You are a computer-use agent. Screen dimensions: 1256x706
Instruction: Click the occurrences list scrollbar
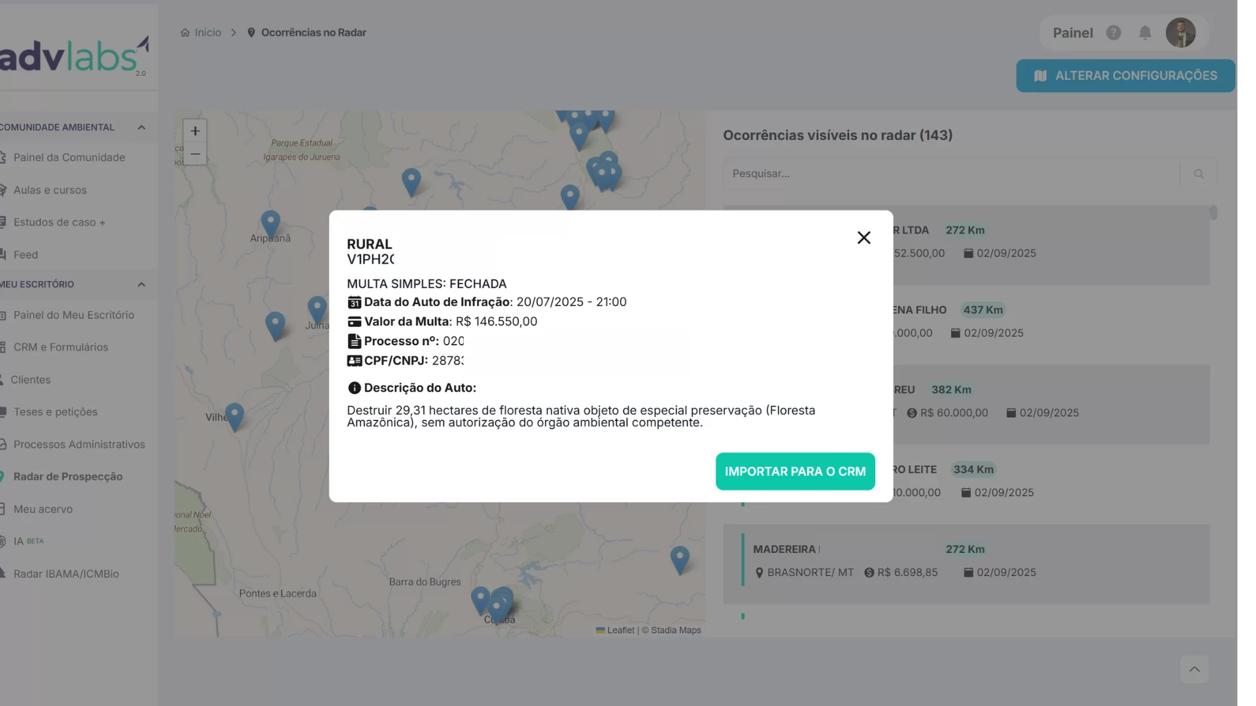point(1213,214)
